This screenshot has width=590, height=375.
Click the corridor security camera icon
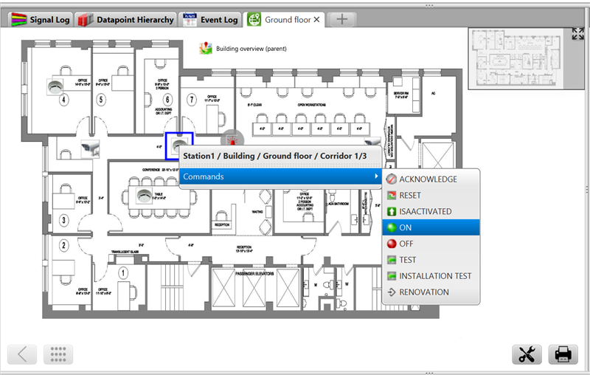[91, 148]
